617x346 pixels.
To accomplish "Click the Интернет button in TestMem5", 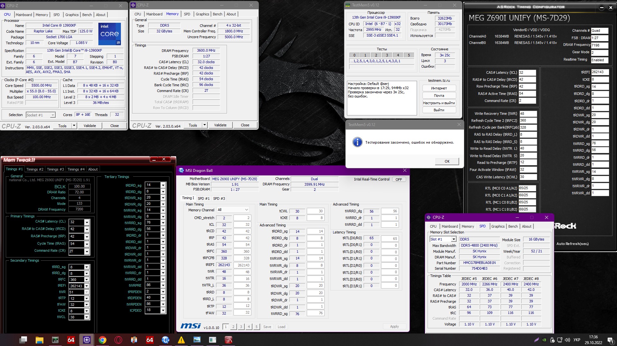I will coord(439,88).
